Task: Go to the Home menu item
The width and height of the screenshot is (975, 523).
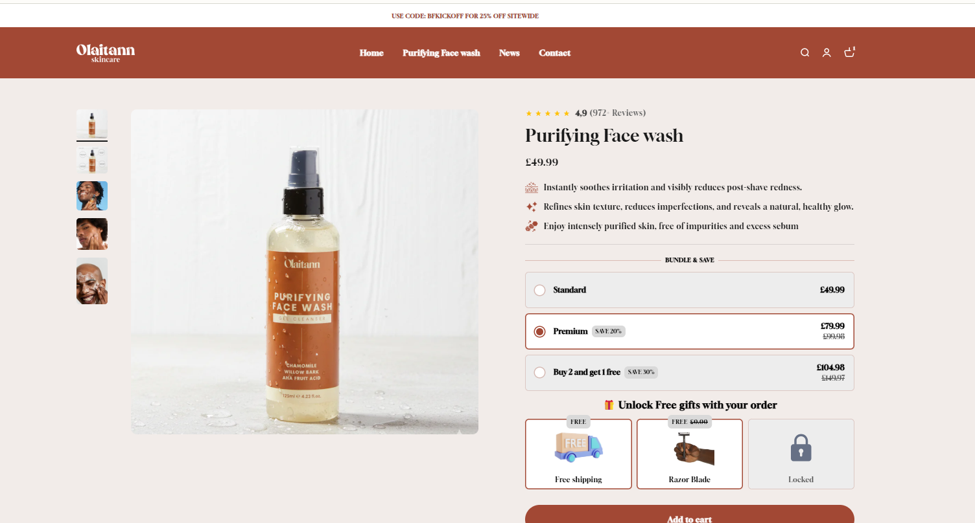Action: pos(371,53)
